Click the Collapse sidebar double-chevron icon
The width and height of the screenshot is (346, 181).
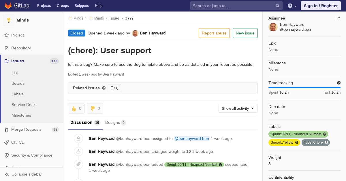(x=7, y=174)
